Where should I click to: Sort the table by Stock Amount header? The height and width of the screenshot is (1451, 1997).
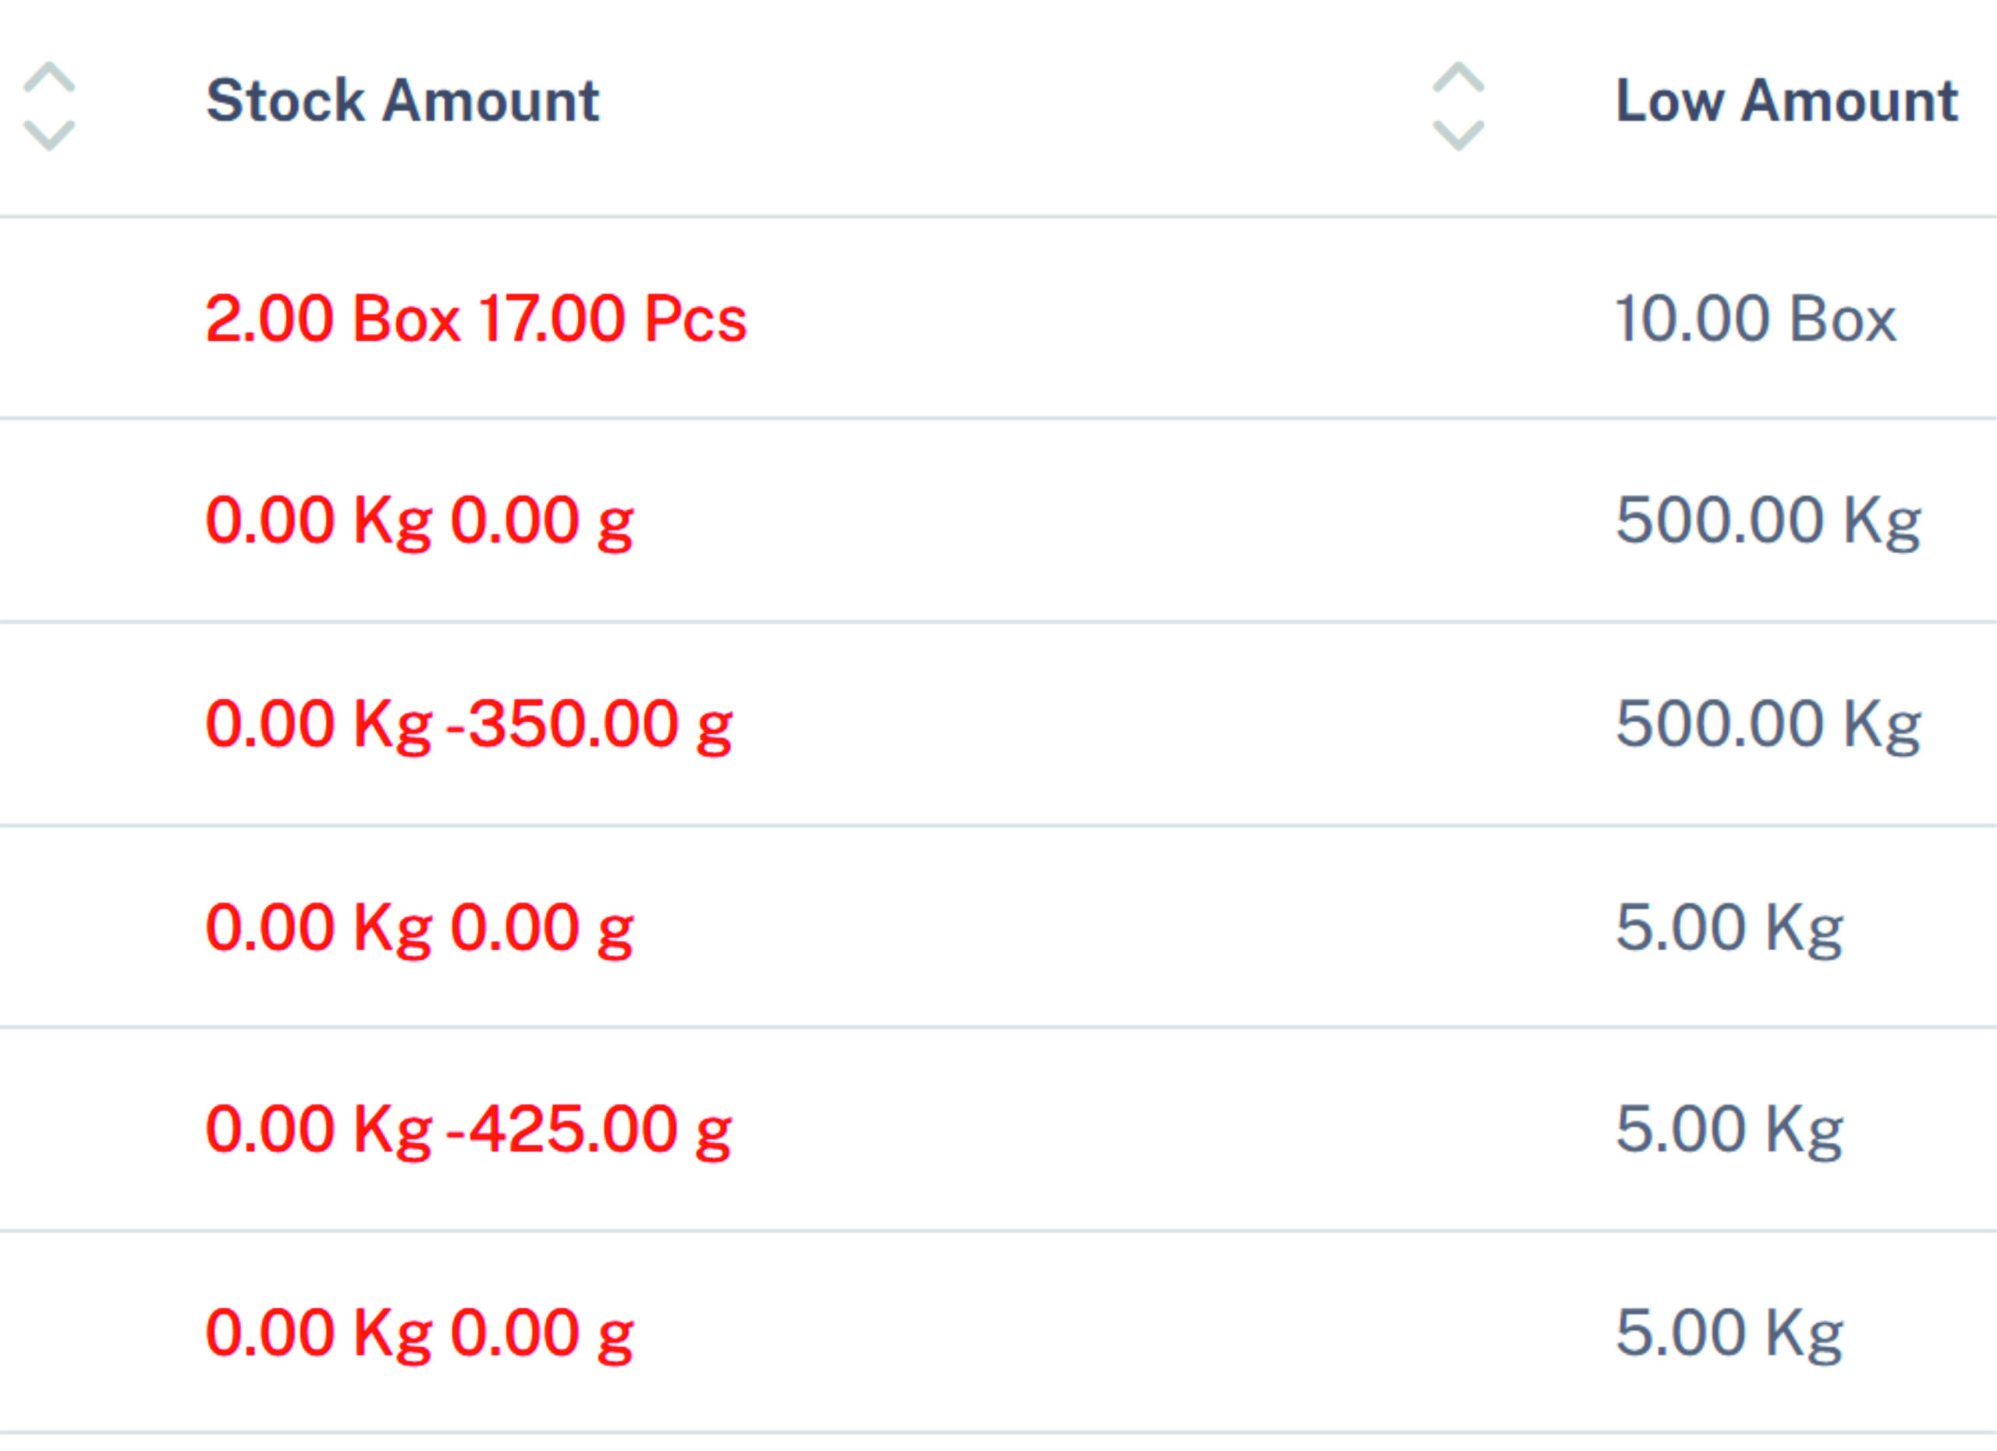pyautogui.click(x=403, y=101)
